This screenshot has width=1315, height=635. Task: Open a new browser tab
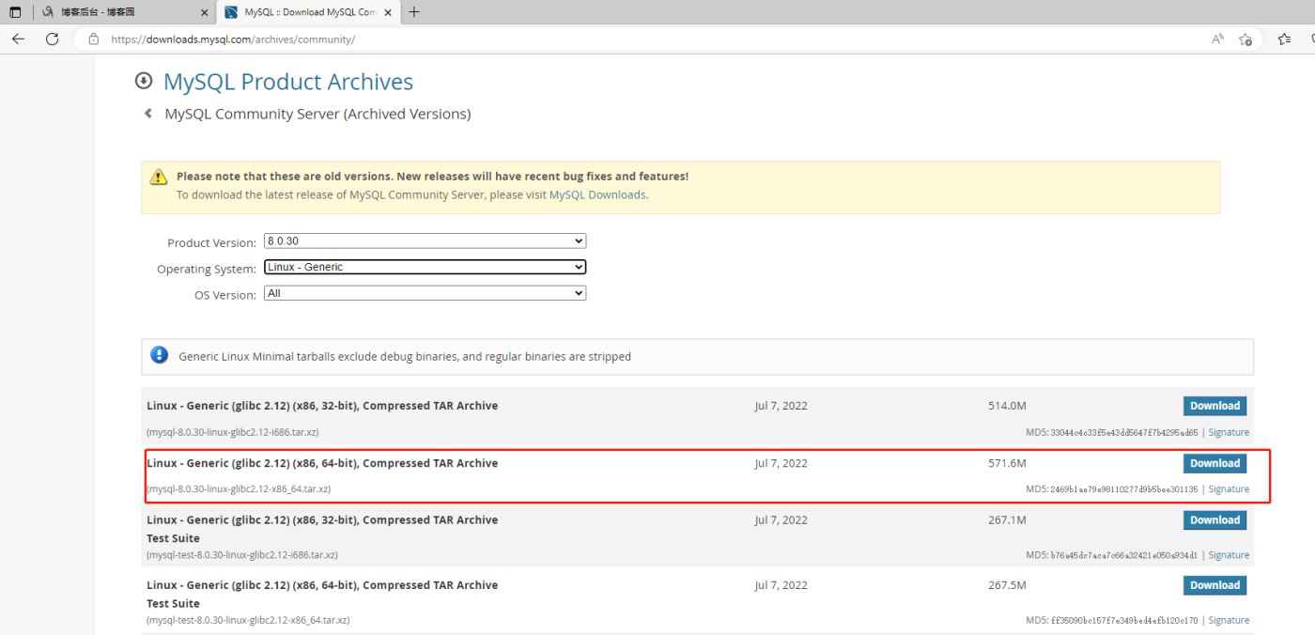click(x=414, y=12)
